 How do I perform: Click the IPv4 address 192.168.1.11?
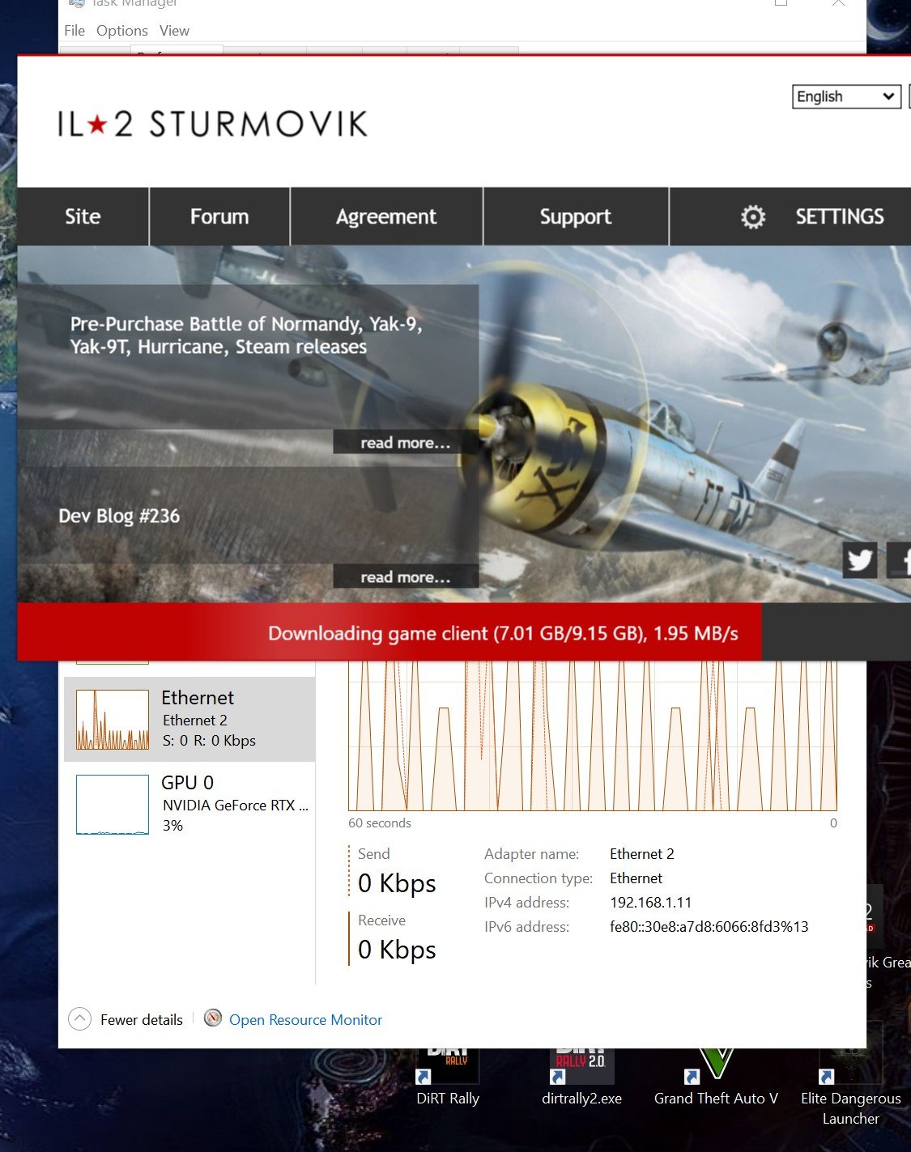pyautogui.click(x=651, y=903)
